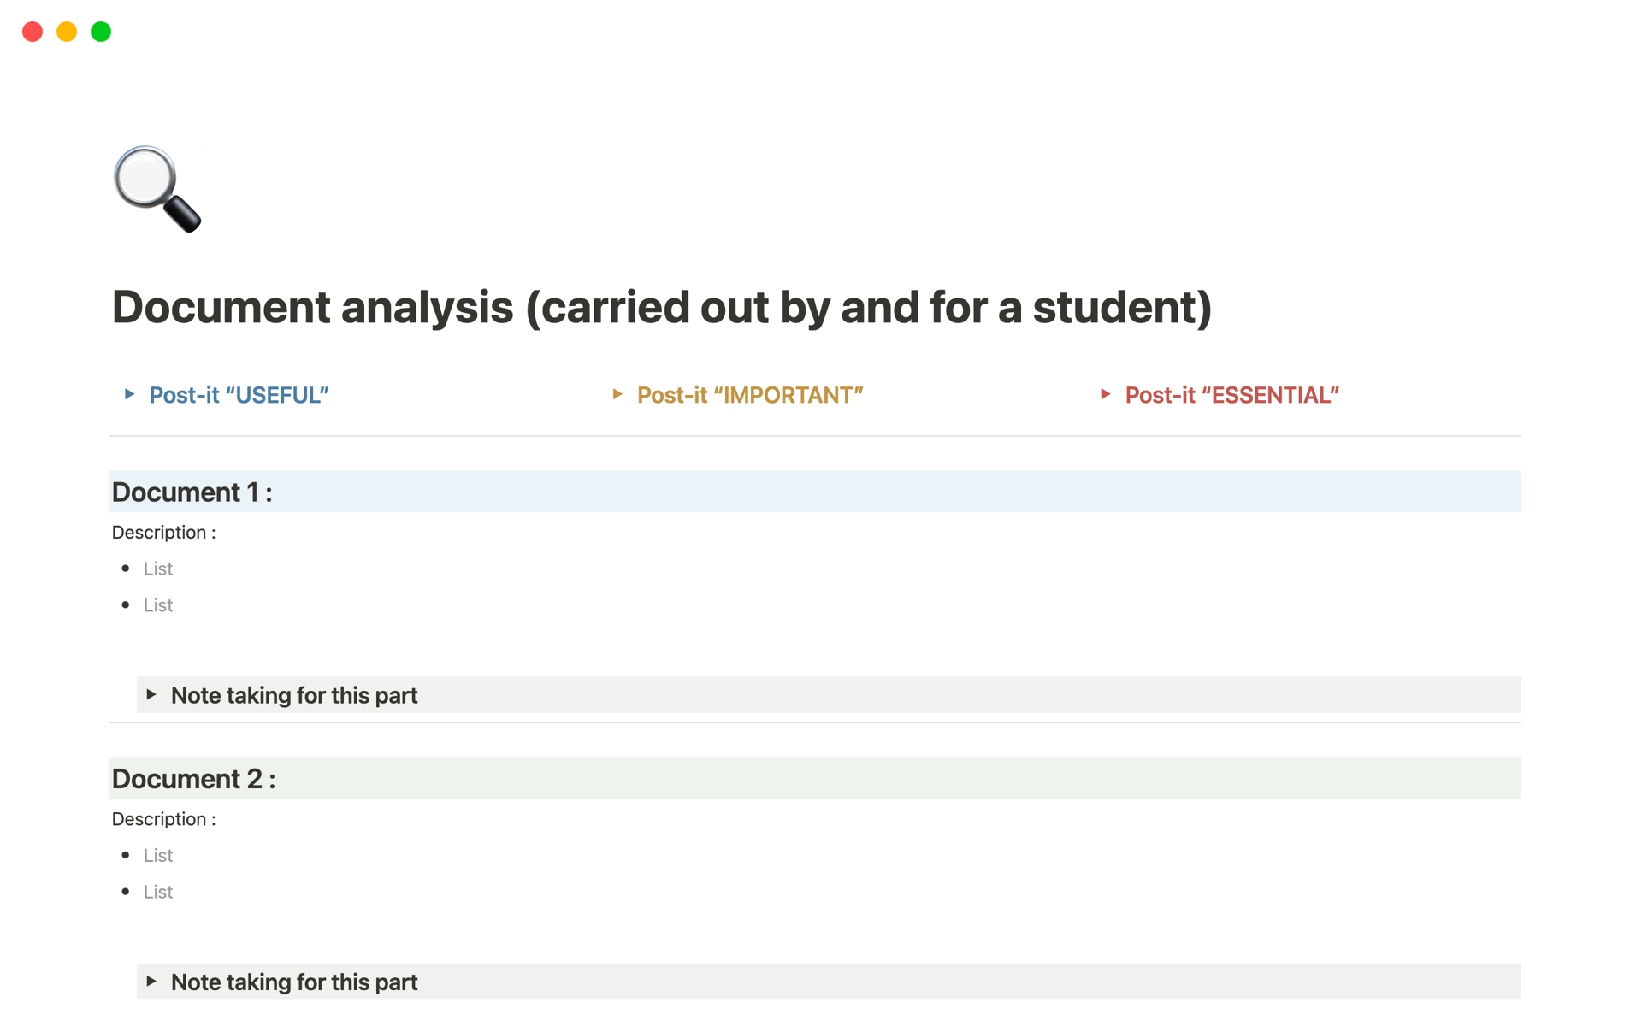Image resolution: width=1642 pixels, height=1026 pixels.
Task: Click the green maximize button in the window corner
Action: (x=100, y=32)
